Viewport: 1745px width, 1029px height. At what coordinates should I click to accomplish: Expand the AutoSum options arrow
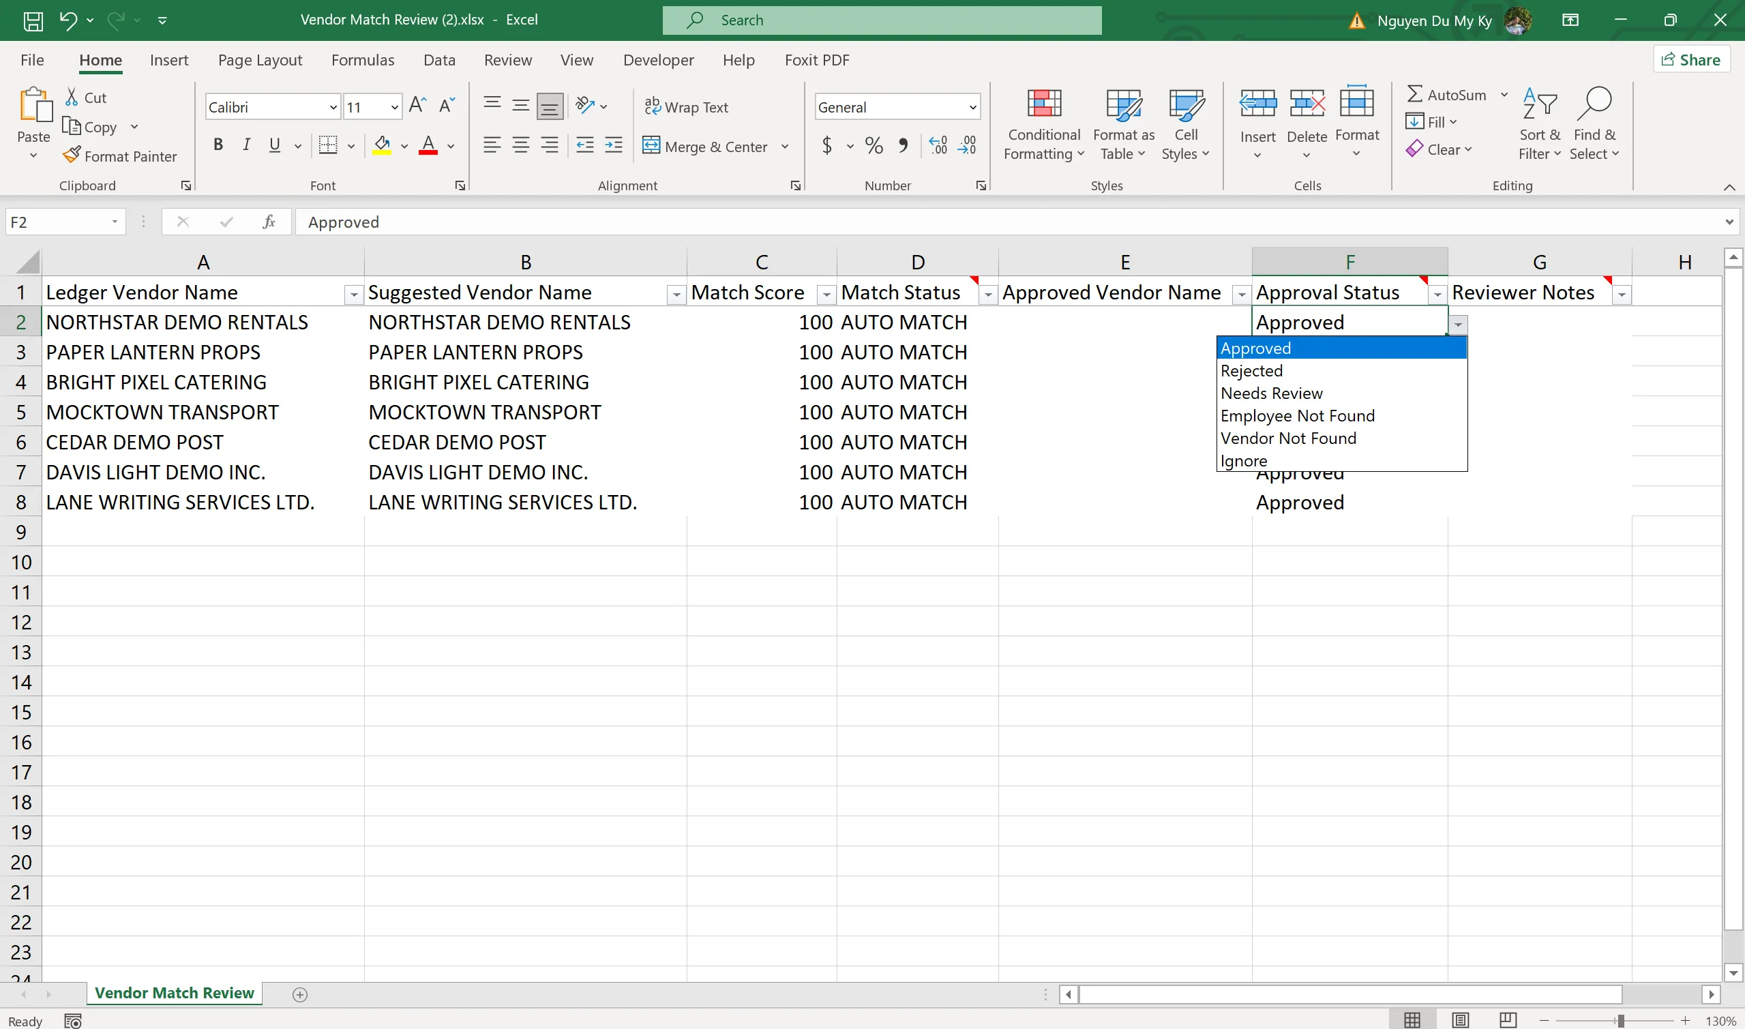tap(1504, 94)
